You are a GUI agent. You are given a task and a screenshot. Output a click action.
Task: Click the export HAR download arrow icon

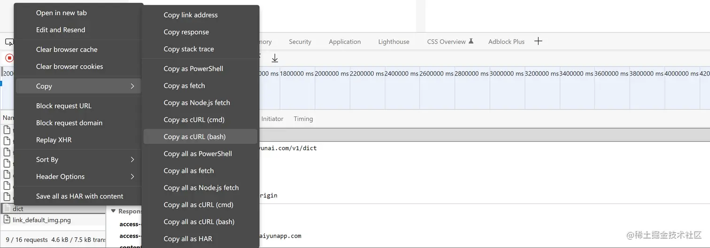point(275,58)
